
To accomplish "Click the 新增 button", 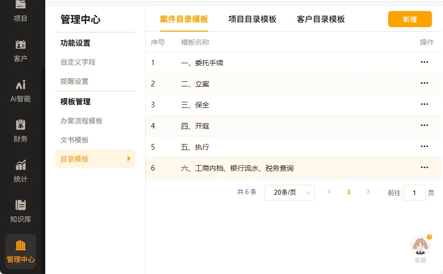I will pyautogui.click(x=409, y=20).
